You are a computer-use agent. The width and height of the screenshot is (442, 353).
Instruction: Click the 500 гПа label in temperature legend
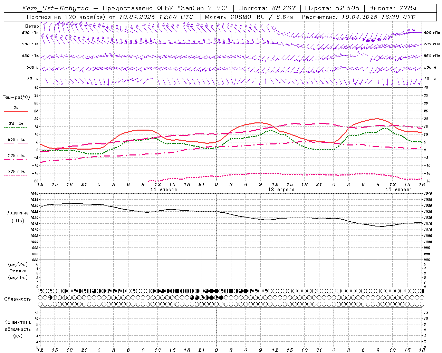pyautogui.click(x=16, y=171)
